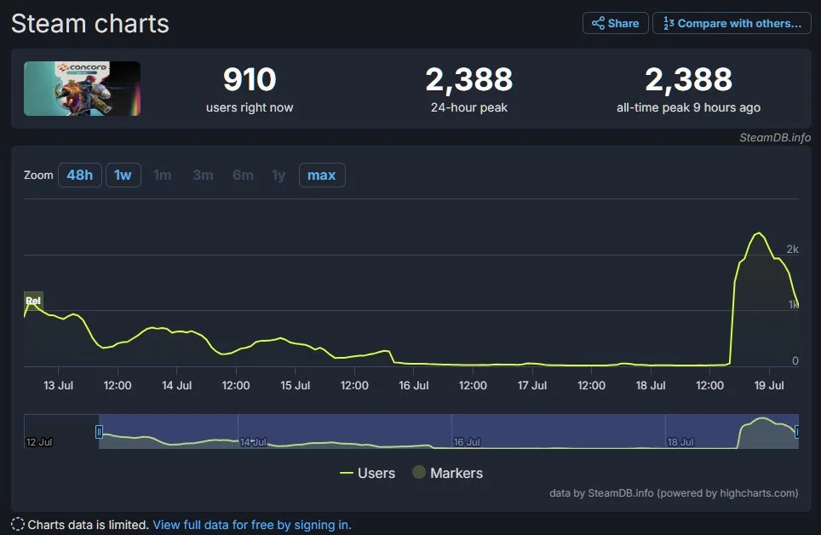Click the 2,388 24-hour peak stat
821x535 pixels.
click(x=469, y=89)
